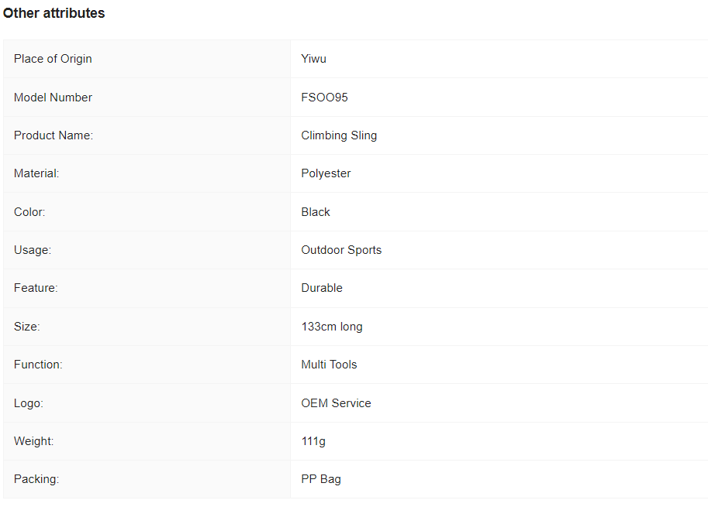
Task: Click the model number value FSOO95
Action: tap(324, 98)
